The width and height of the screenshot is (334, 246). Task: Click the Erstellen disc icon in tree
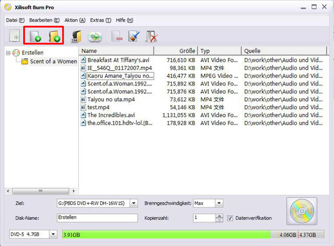point(16,53)
